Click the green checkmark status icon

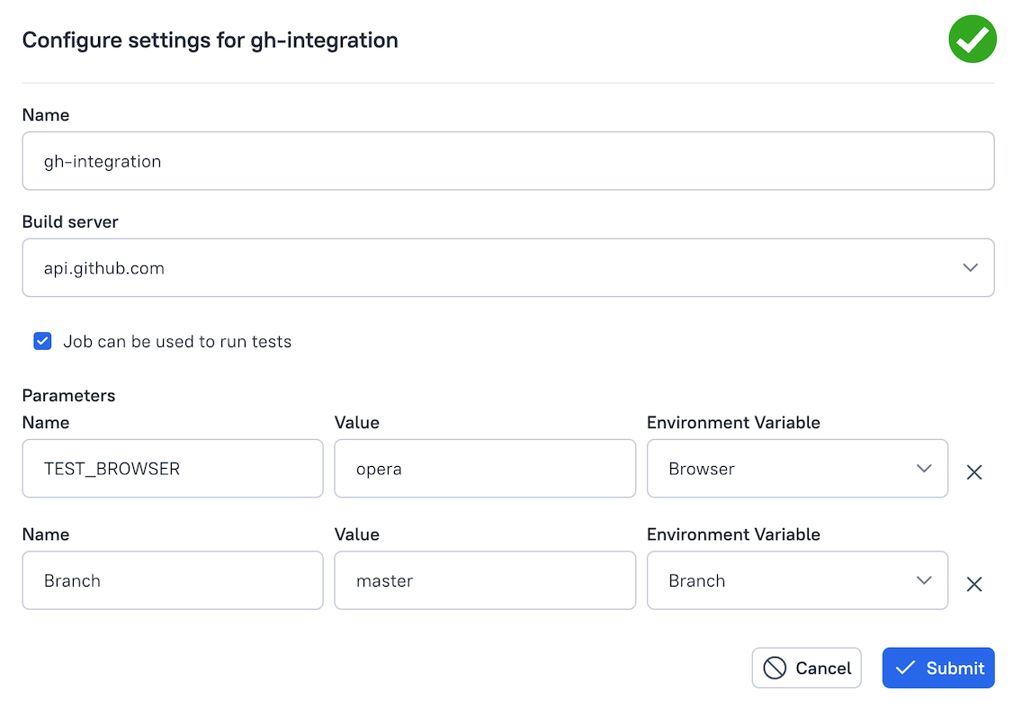tap(973, 40)
